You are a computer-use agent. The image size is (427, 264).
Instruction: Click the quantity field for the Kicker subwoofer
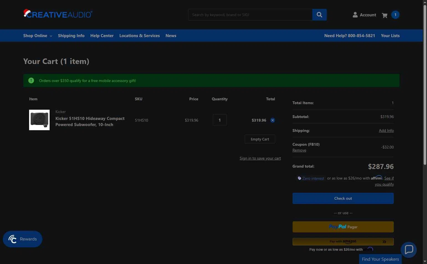(x=220, y=120)
